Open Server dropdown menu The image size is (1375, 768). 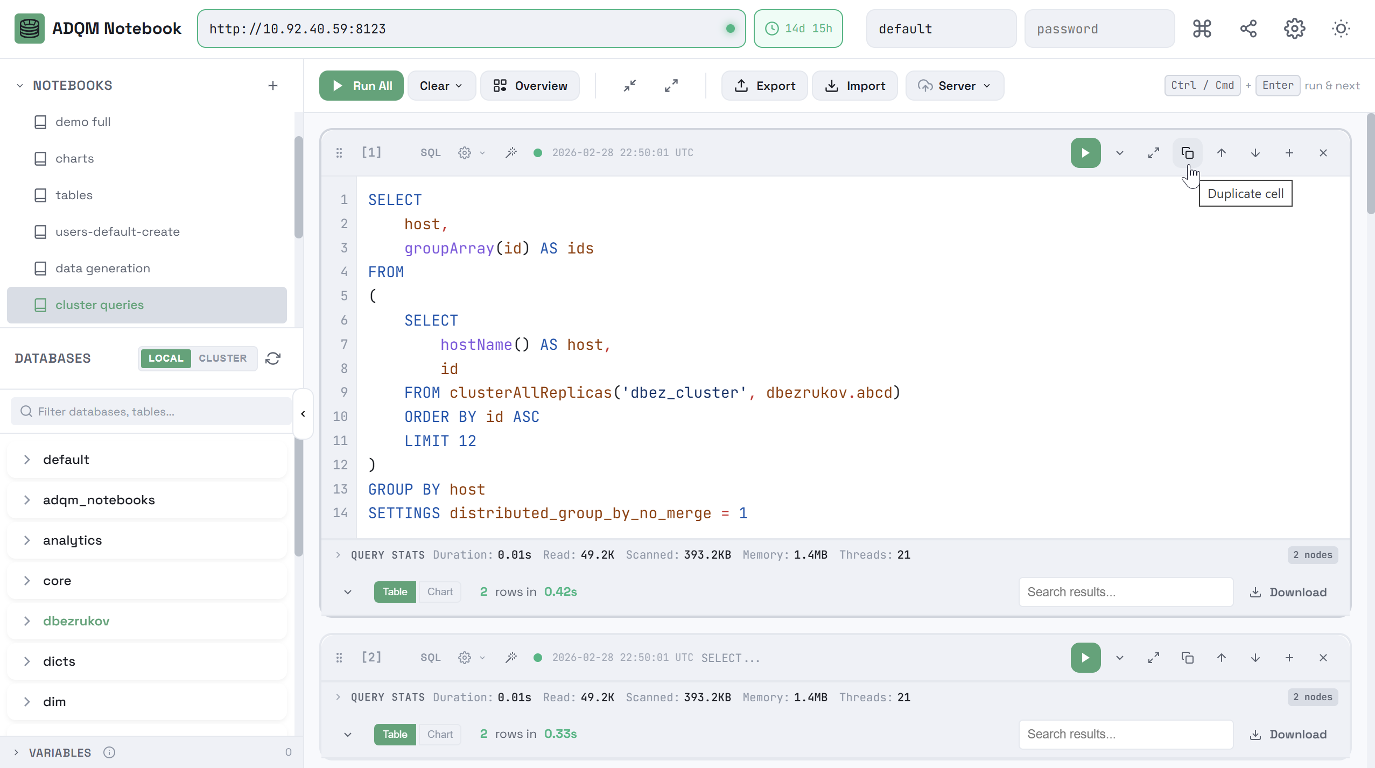[954, 86]
